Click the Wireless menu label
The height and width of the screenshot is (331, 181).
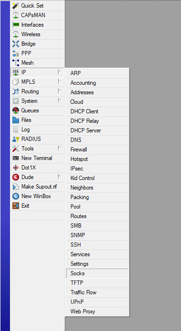[x=31, y=34]
